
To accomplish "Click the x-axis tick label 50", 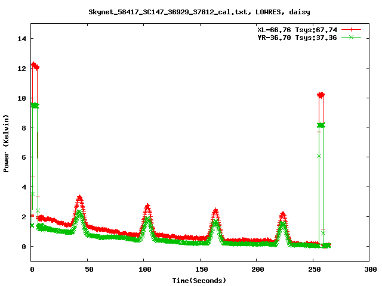I will click(x=89, y=269).
